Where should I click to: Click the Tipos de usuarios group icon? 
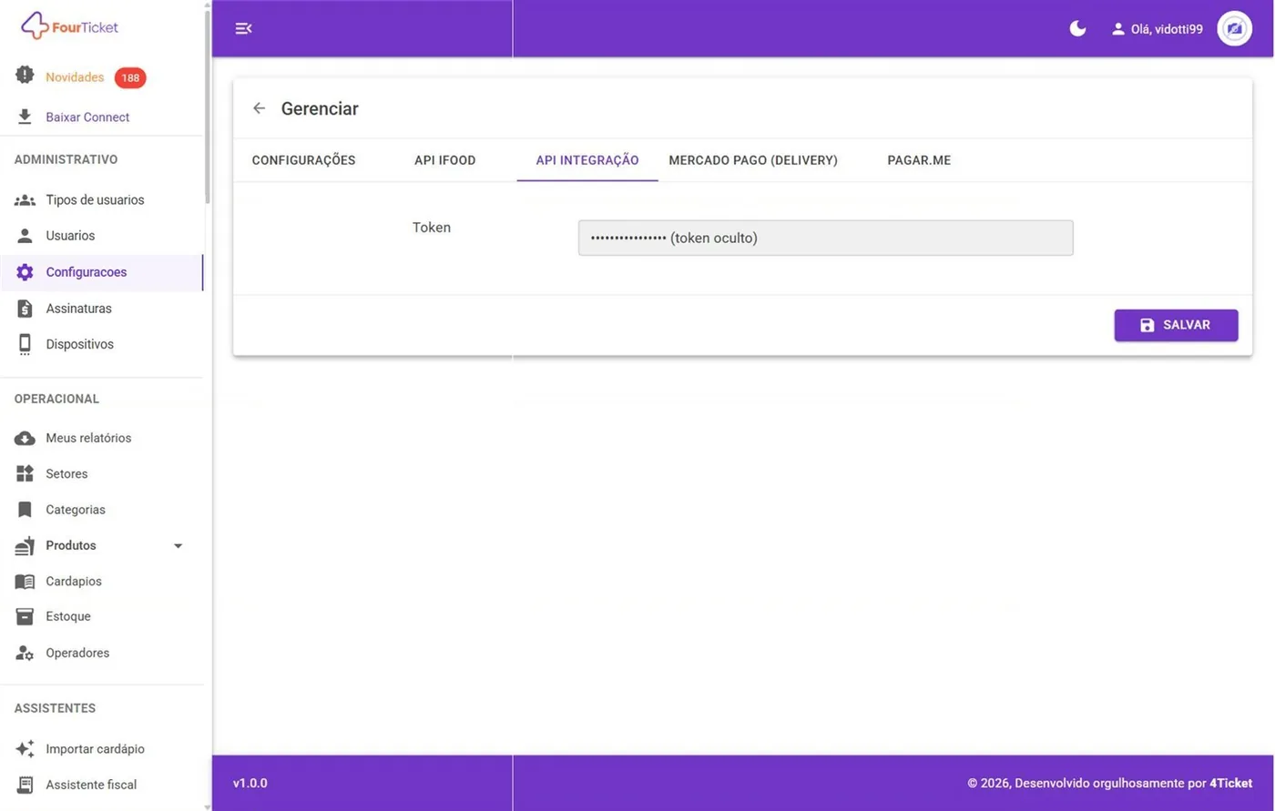tap(25, 200)
